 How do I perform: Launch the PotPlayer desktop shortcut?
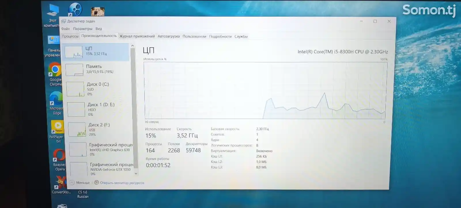[x=57, y=132]
